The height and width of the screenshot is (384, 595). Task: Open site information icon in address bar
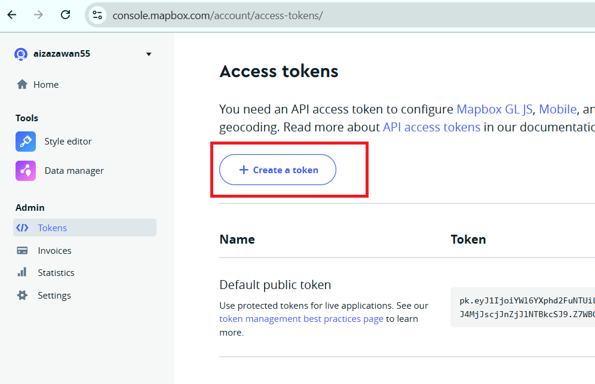click(x=97, y=15)
